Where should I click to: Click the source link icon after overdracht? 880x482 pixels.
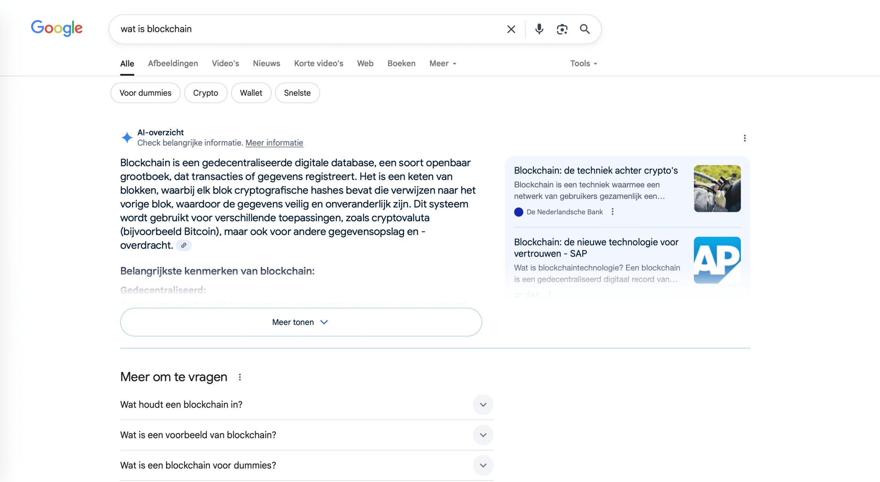pos(184,245)
